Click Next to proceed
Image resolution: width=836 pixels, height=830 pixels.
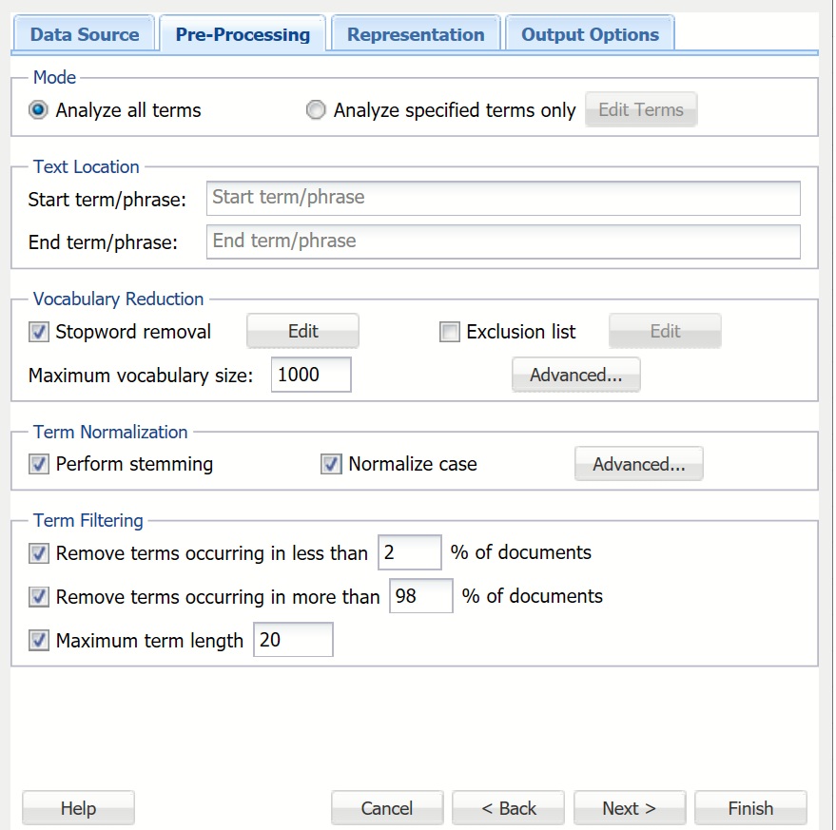tap(629, 808)
